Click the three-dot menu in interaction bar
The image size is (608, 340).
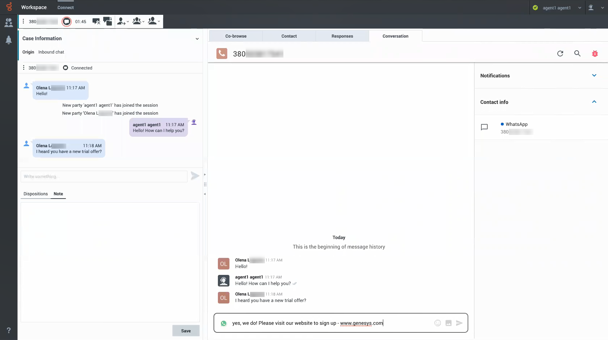[x=24, y=21]
